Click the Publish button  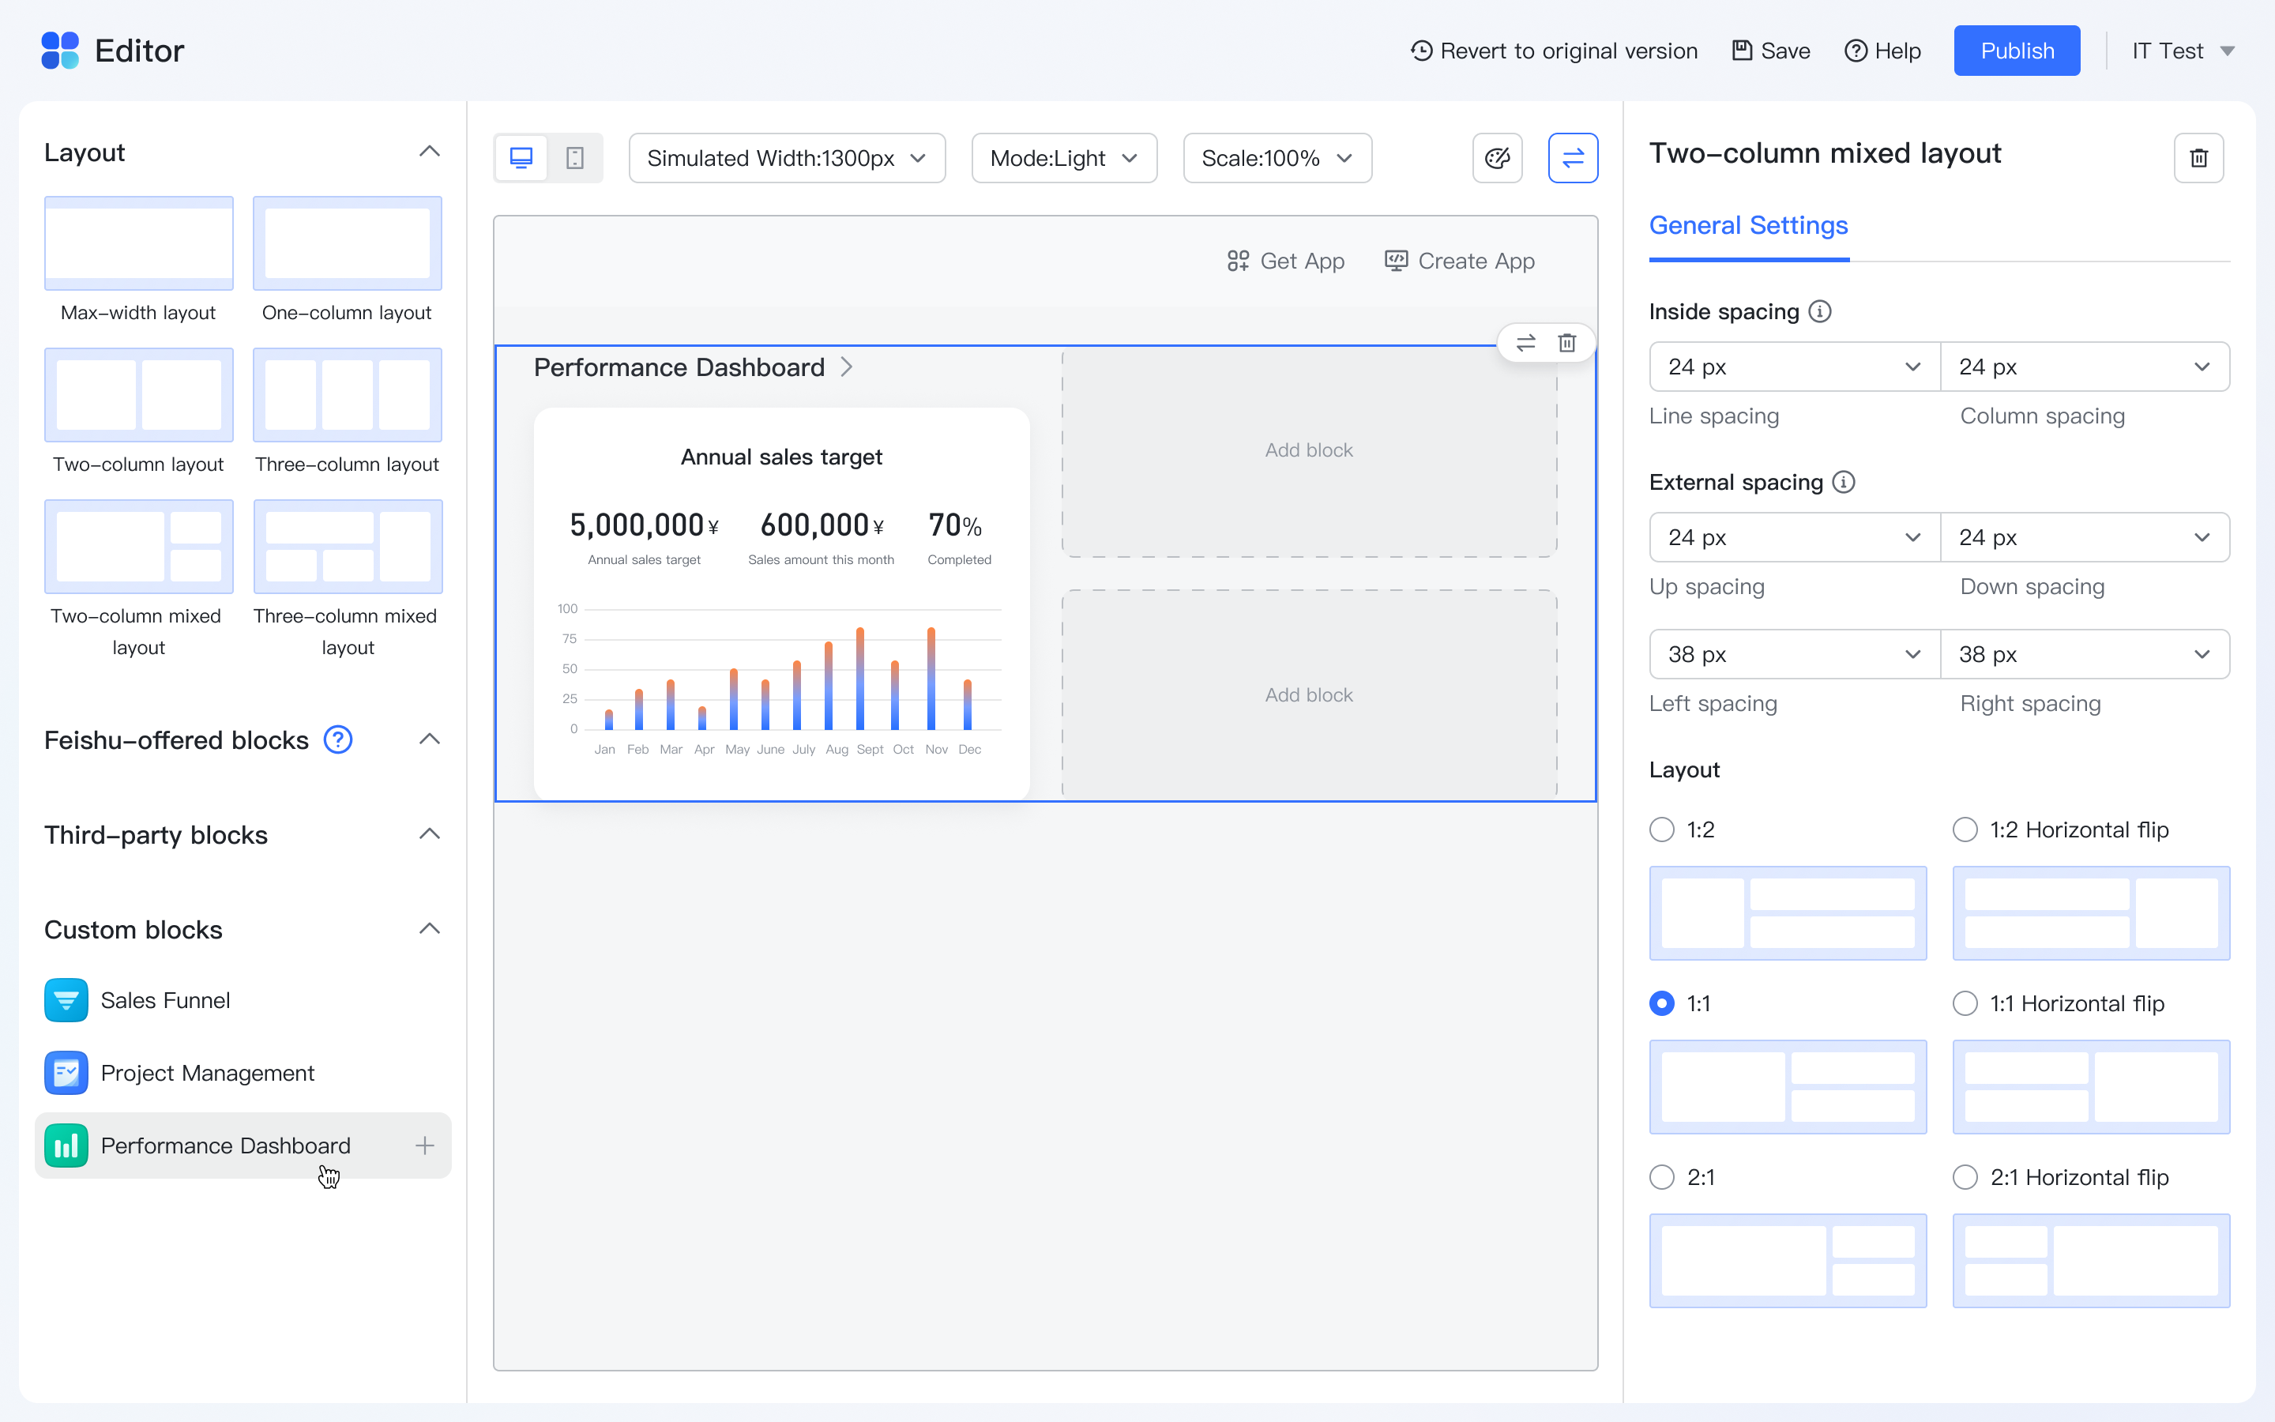(2017, 51)
